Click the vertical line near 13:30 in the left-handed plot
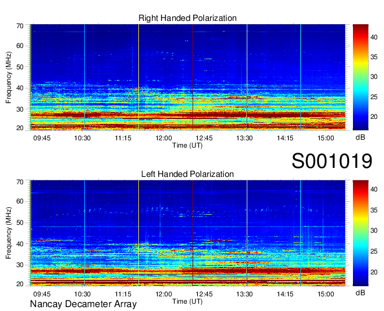 click(247, 233)
